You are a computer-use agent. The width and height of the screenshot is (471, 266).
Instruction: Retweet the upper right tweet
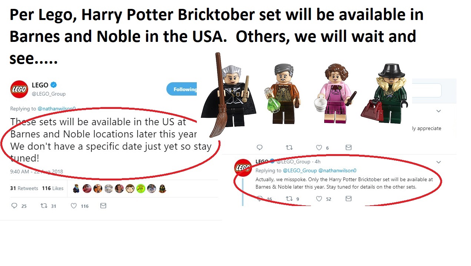point(289,147)
